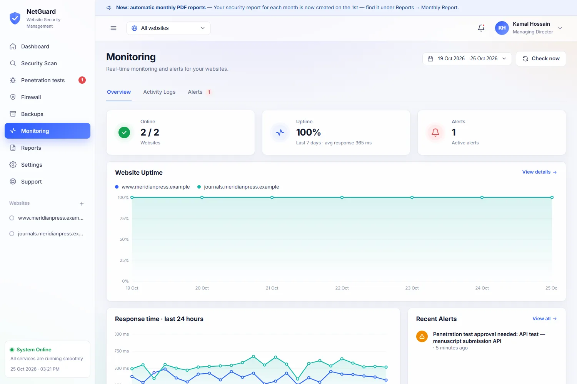Click the Response time · last 24 hours heading
The height and width of the screenshot is (384, 577).
[159, 319]
